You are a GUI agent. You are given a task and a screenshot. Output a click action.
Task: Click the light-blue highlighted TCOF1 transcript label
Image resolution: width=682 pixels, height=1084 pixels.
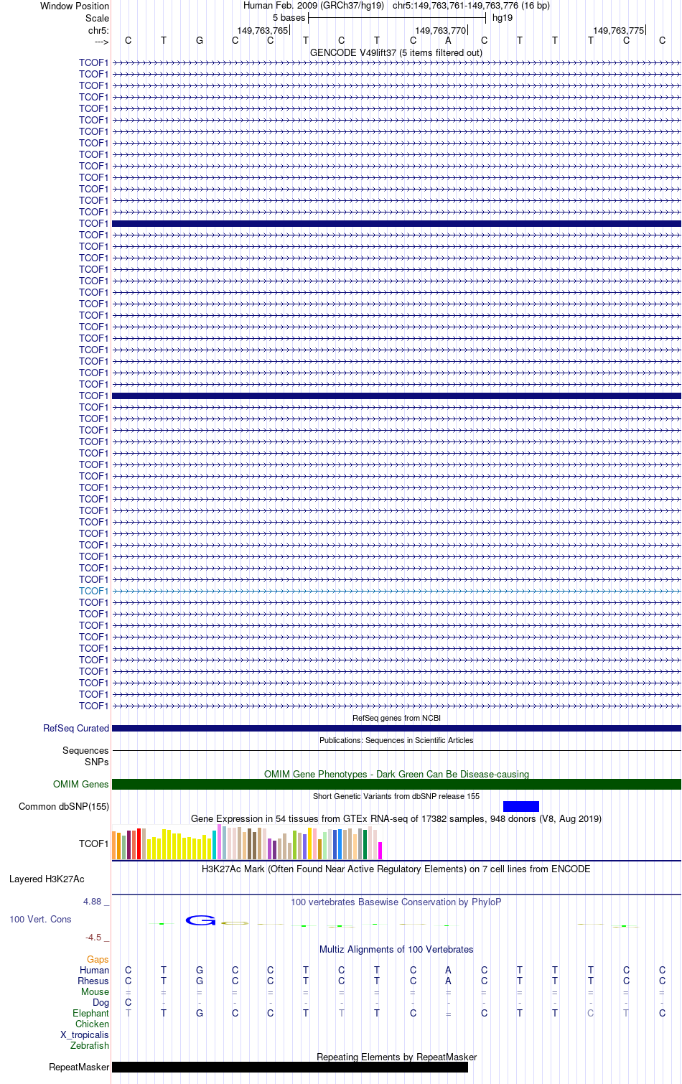(93, 591)
